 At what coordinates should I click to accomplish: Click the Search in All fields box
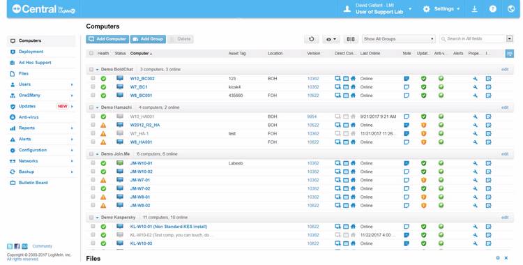tap(473, 39)
